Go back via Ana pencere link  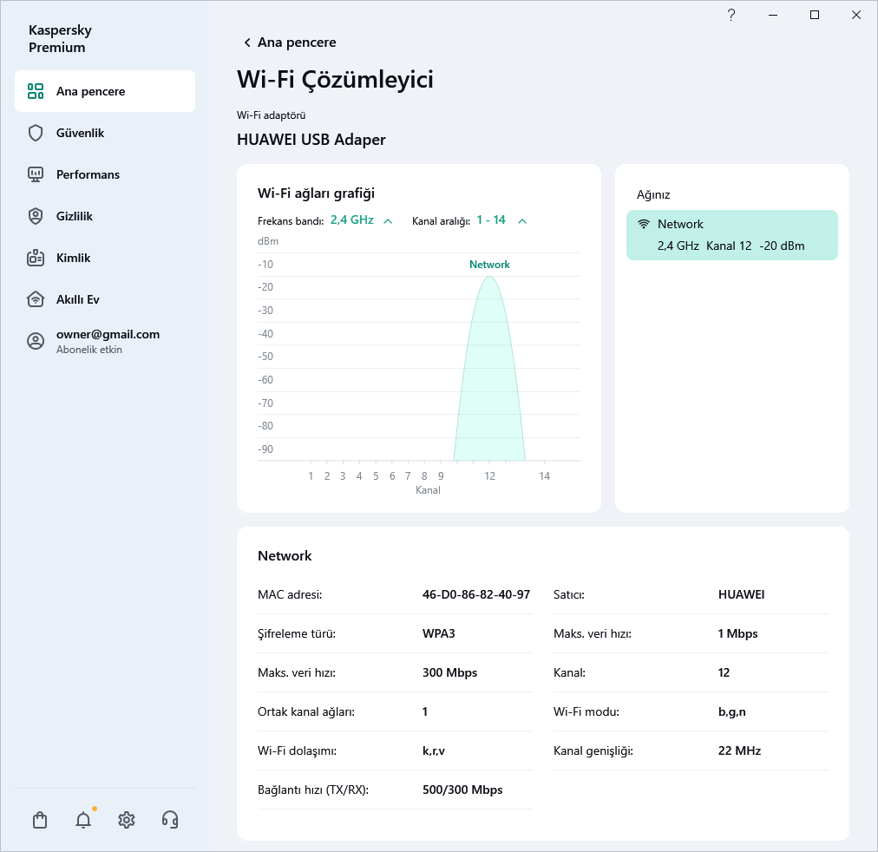pyautogui.click(x=290, y=43)
